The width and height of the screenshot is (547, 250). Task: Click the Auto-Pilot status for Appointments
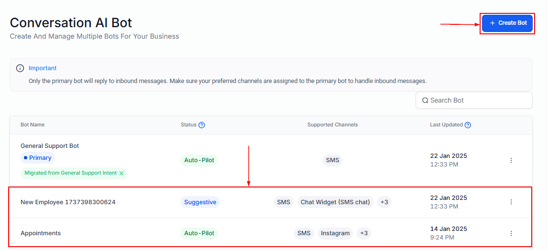(x=199, y=233)
